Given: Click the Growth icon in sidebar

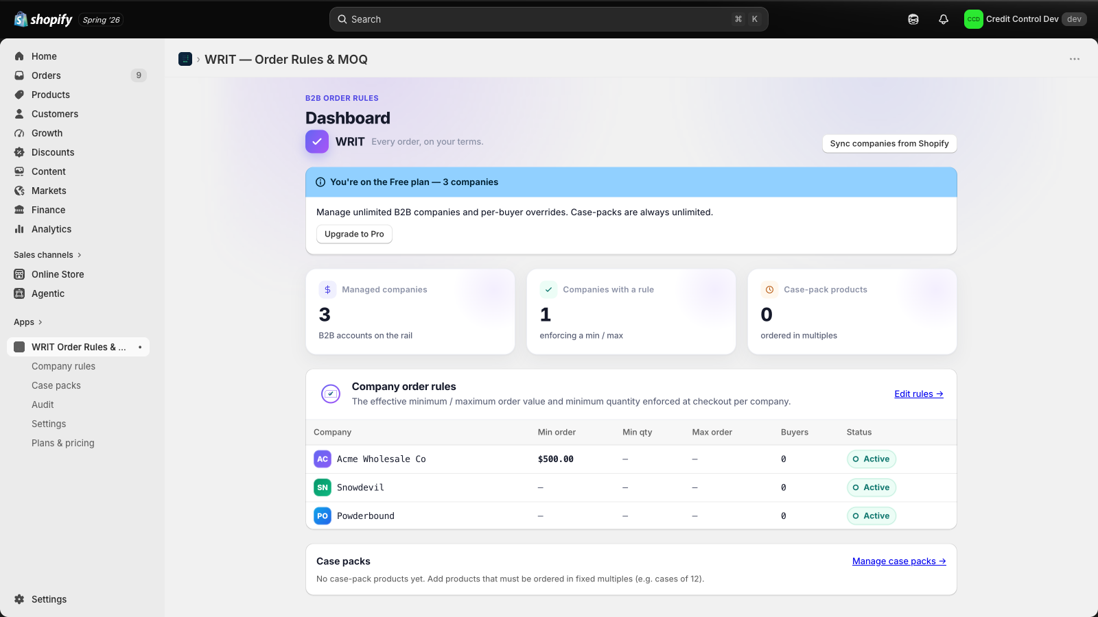Looking at the screenshot, I should [x=19, y=133].
